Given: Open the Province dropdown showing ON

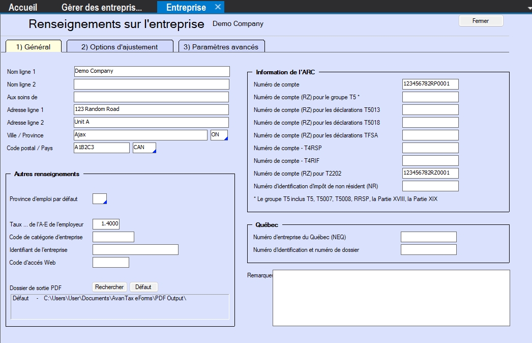Looking at the screenshot, I should [x=219, y=135].
